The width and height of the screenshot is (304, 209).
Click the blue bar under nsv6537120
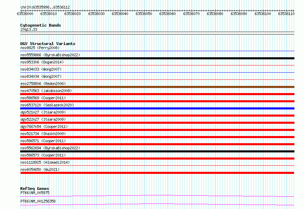157,108
